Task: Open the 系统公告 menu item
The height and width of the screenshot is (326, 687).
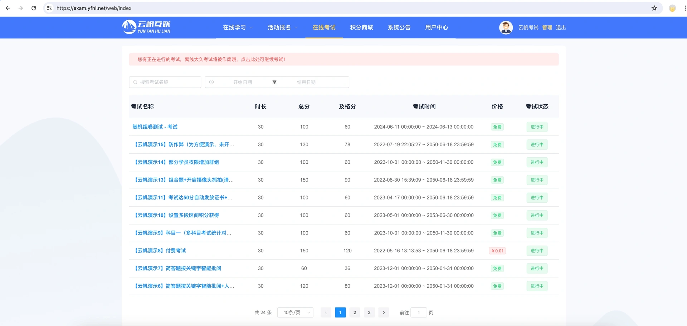Action: click(x=399, y=28)
